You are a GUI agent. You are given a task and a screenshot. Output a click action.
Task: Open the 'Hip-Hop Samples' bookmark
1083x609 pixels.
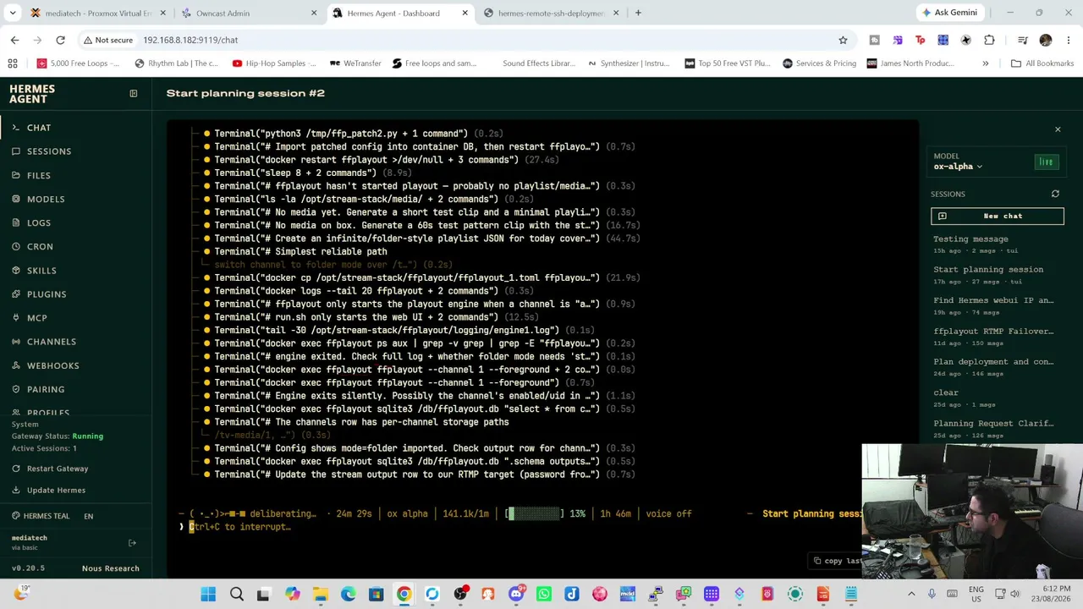pyautogui.click(x=273, y=63)
